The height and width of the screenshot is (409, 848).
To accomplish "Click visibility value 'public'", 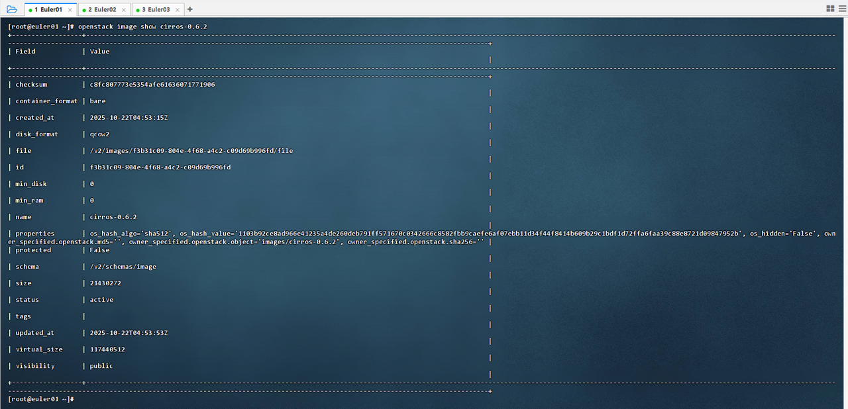I will (x=101, y=366).
